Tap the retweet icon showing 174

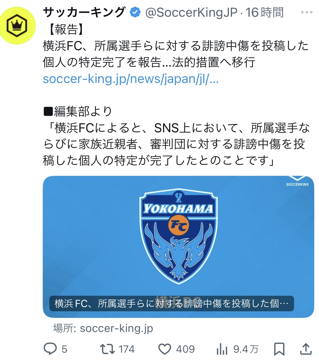click(108, 349)
